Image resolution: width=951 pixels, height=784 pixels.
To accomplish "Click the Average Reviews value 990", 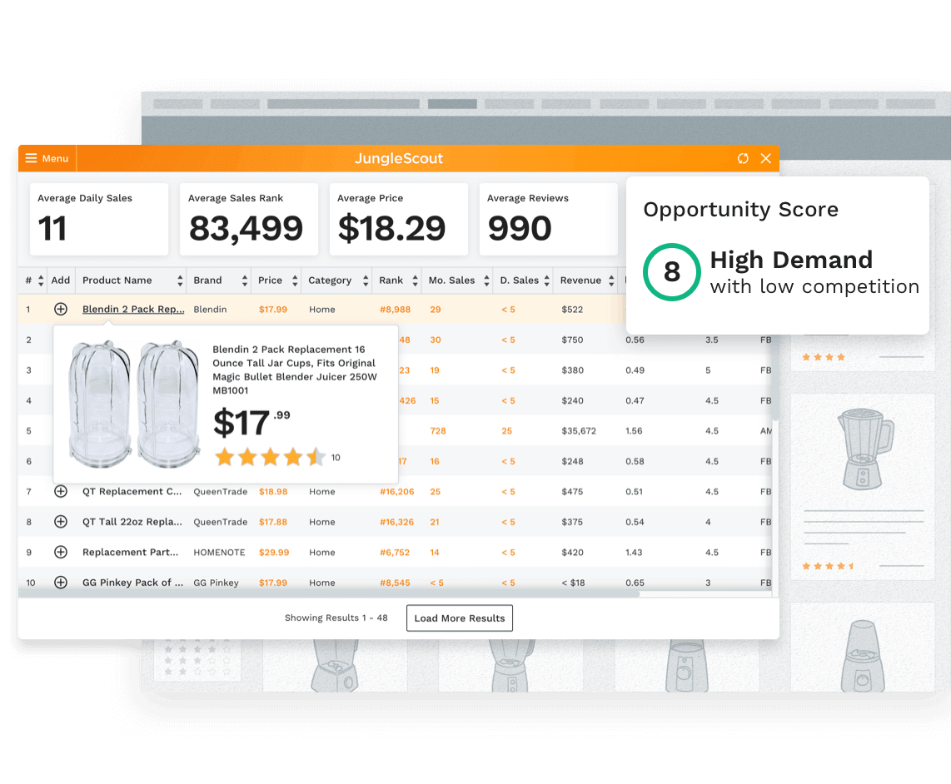I will click(520, 229).
